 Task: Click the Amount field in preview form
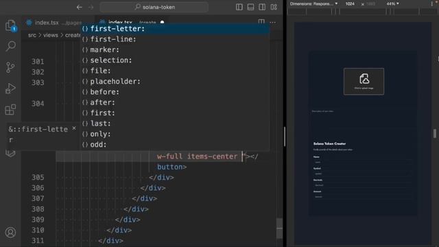363,197
